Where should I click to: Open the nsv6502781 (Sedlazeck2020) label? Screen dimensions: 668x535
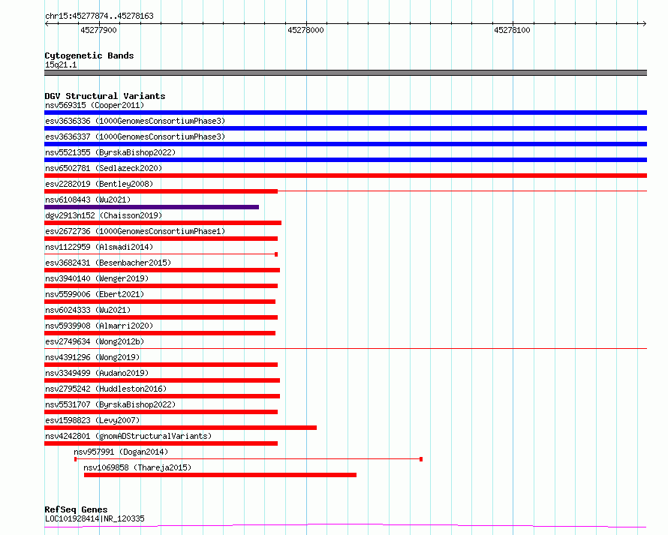tap(104, 168)
